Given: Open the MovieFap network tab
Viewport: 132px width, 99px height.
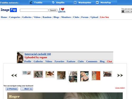Looking at the screenshot, I should pyautogui.click(x=106, y=3).
